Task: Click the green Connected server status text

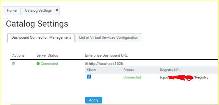Action: point(49,64)
